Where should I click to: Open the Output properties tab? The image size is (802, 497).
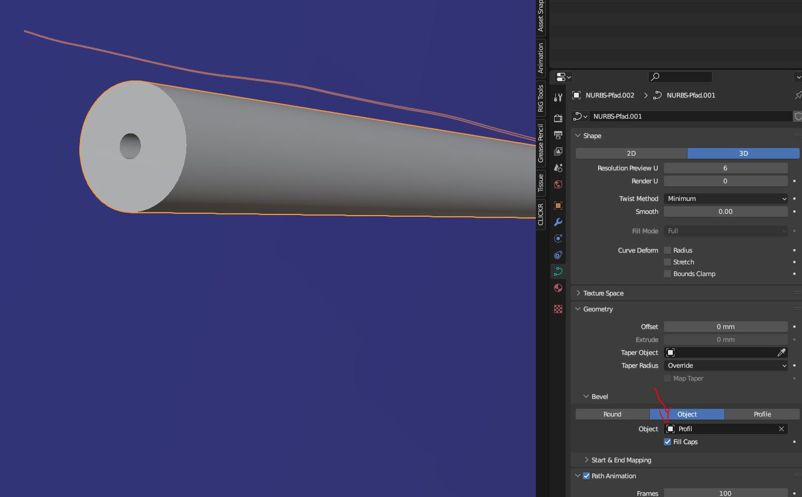pyautogui.click(x=558, y=135)
